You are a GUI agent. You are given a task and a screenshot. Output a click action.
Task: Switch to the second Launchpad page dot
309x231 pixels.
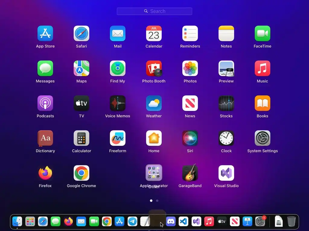pyautogui.click(x=157, y=201)
